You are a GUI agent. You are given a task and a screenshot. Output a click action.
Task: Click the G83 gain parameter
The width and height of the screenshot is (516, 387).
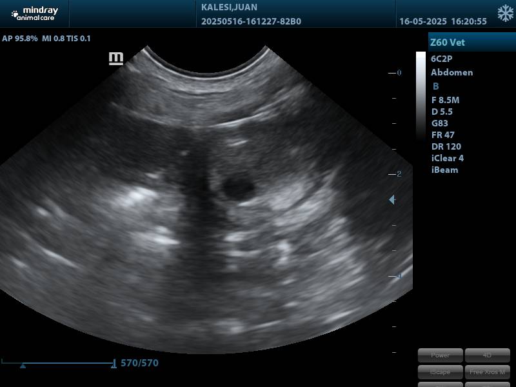pyautogui.click(x=439, y=123)
